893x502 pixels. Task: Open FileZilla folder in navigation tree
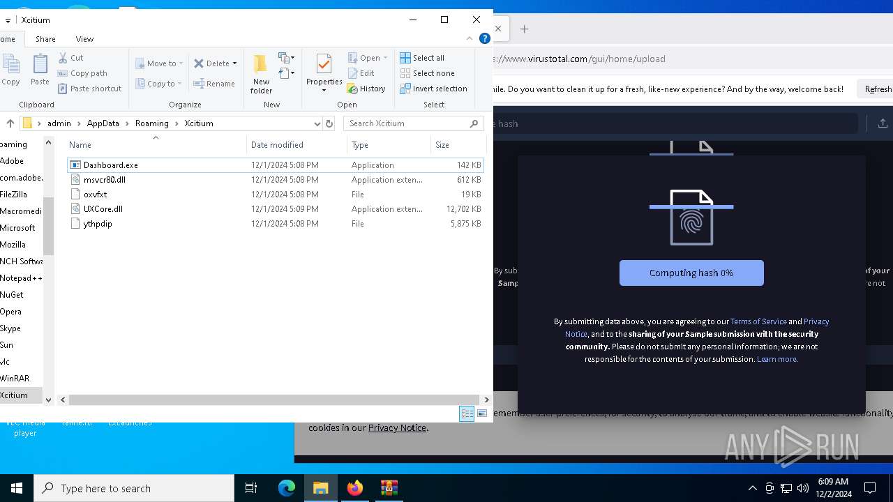[x=14, y=195]
